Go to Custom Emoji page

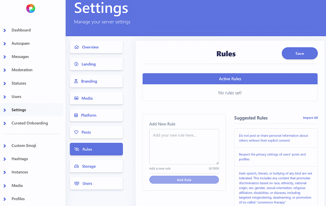click(x=23, y=146)
